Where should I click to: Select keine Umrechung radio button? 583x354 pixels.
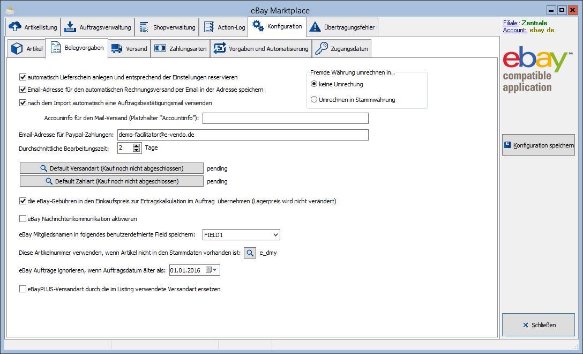click(314, 84)
